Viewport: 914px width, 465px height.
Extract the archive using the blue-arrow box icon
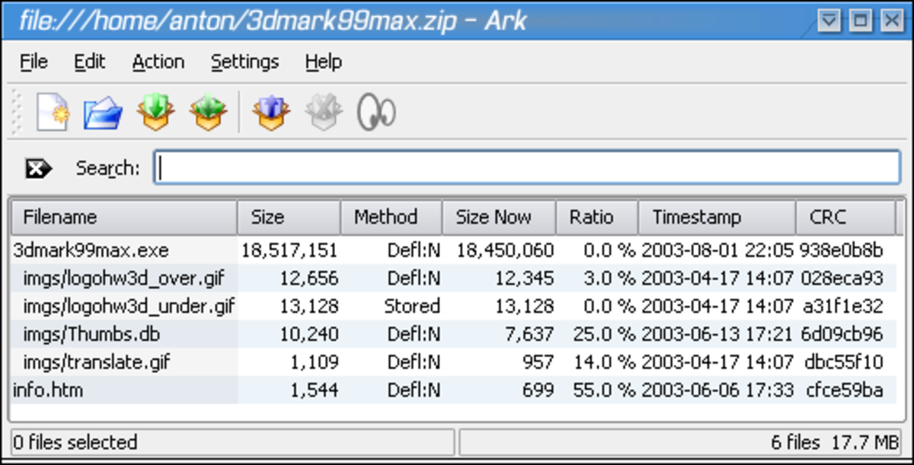coord(272,113)
